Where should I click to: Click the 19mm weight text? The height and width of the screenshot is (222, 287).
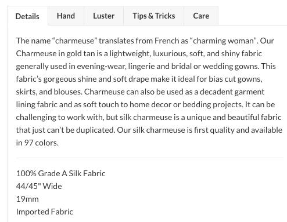pos(27,199)
